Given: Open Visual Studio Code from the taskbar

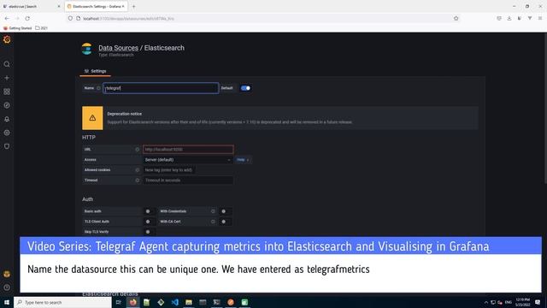Looking at the screenshot, I should pyautogui.click(x=174, y=302).
